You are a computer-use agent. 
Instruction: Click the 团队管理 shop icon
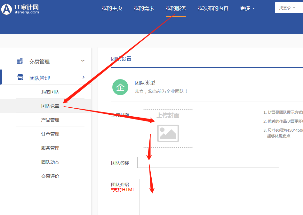pyautogui.click(x=20, y=77)
